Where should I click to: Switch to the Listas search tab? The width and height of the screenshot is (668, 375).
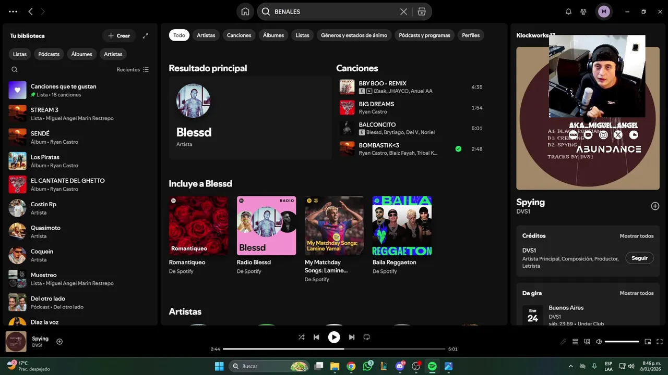[302, 35]
